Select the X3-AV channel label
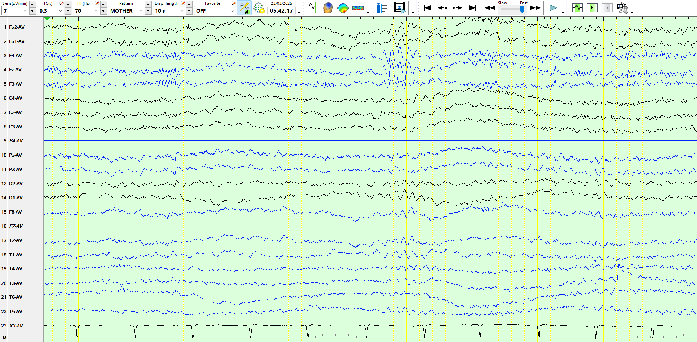 16,326
